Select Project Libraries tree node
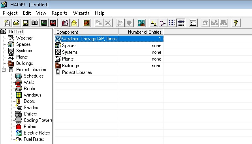The width and height of the screenshot is (252, 144). pos(31,70)
